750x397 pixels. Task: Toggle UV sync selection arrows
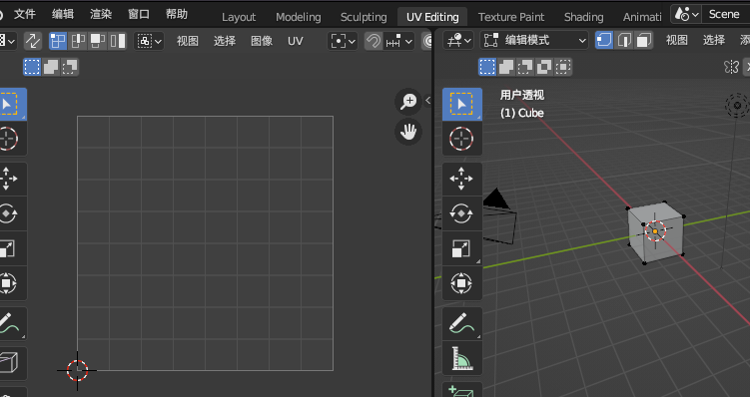pos(33,41)
